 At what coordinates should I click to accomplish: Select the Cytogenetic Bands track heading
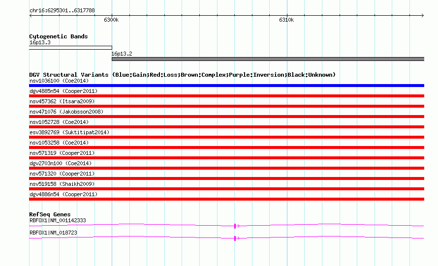tap(59, 36)
